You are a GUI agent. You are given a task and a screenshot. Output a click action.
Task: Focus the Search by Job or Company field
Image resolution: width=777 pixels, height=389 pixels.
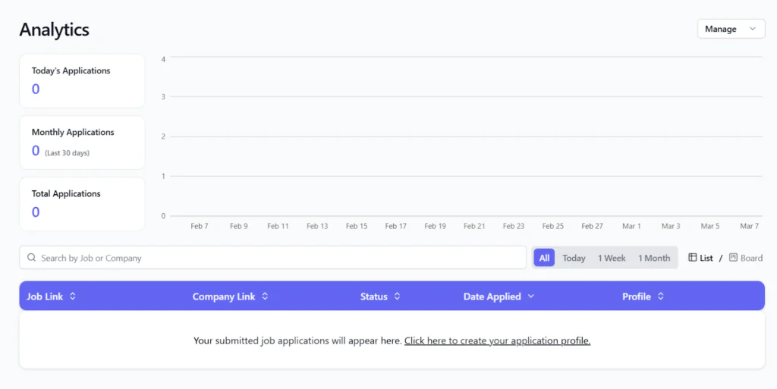(272, 258)
